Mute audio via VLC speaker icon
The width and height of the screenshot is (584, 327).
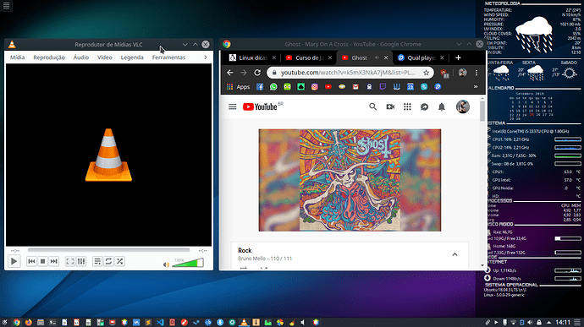pyautogui.click(x=166, y=264)
